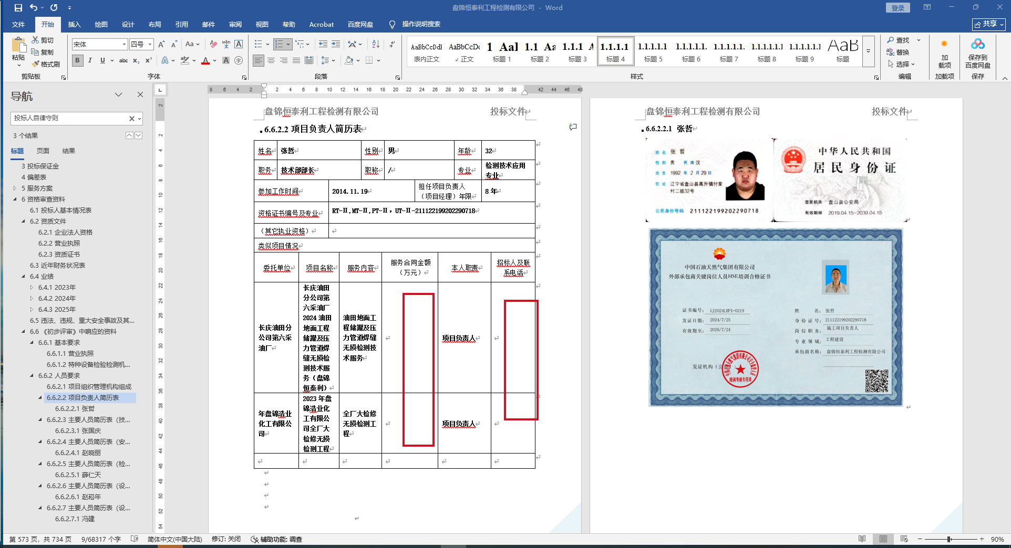Save the file to 百度网盘
This screenshot has height=548, width=1011.
[977, 54]
